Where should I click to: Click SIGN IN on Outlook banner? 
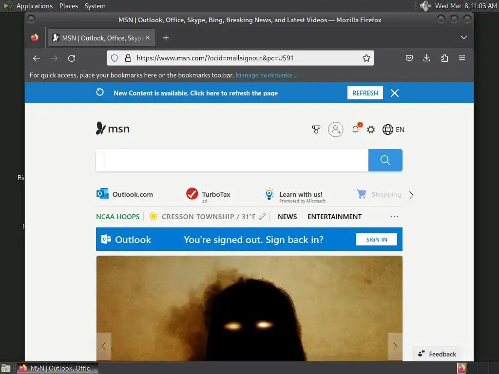(x=377, y=239)
